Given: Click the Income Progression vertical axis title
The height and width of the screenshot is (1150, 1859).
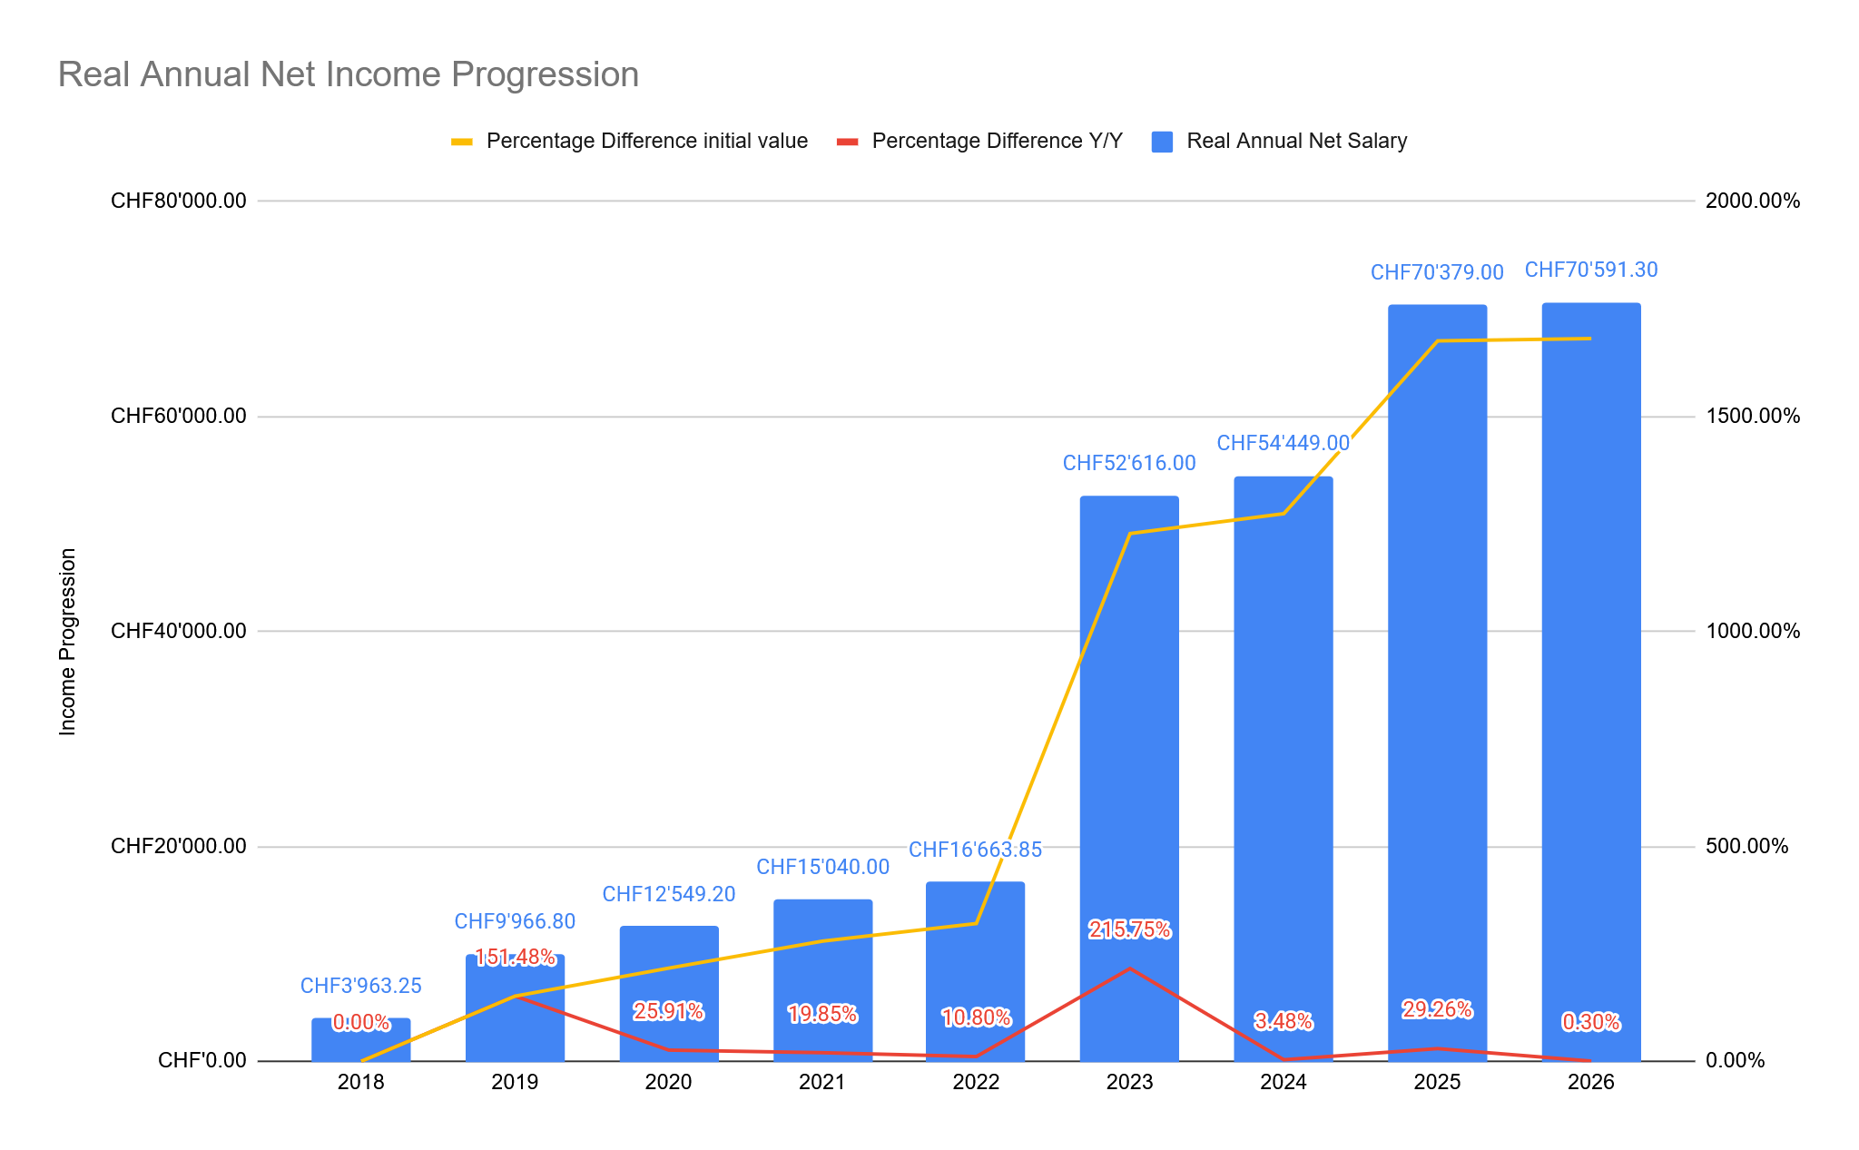Looking at the screenshot, I should 68,641.
